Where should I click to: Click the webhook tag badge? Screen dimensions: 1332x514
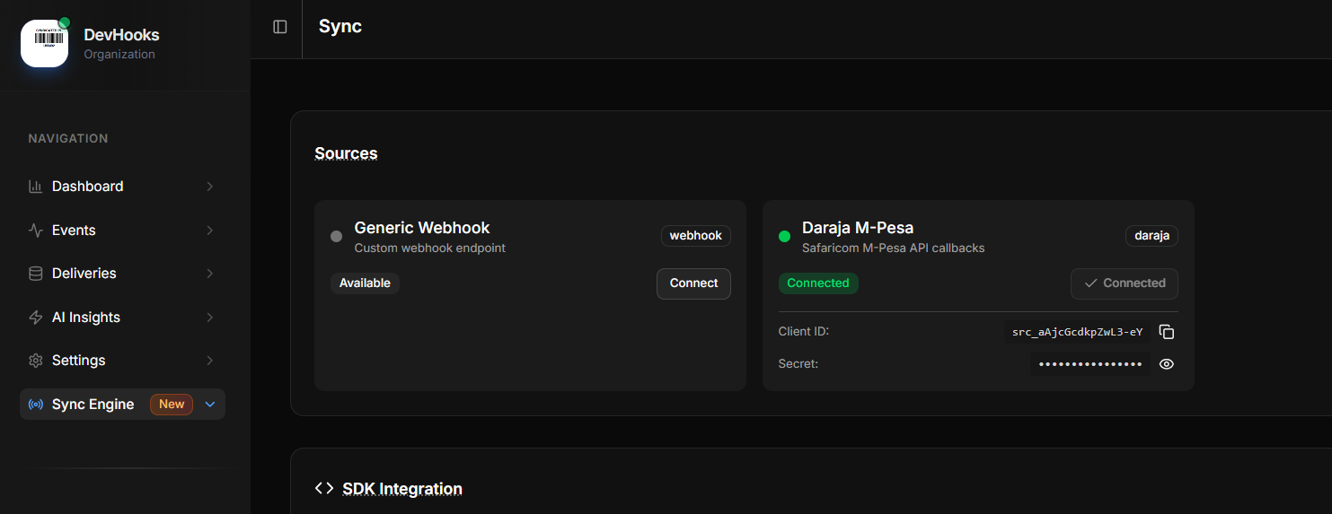pyautogui.click(x=696, y=236)
